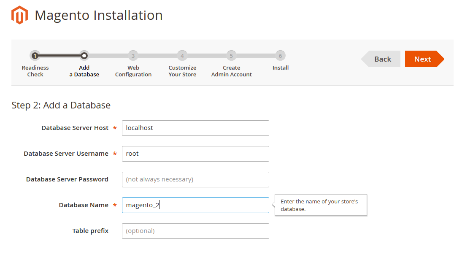Focus the Table prefix field

coord(195,231)
